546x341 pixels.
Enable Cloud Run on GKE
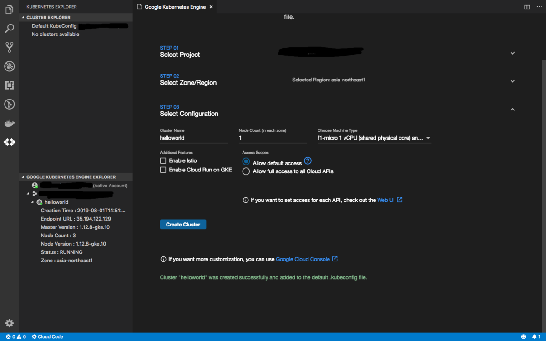[x=162, y=170]
